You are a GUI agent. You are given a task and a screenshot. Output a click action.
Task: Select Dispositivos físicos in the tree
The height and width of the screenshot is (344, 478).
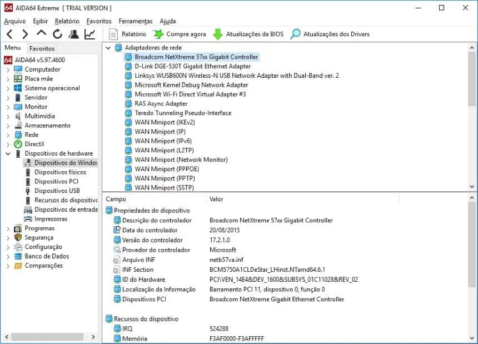click(56, 172)
